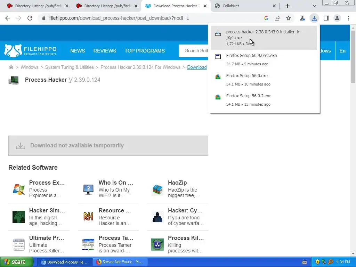Go to System Tuning & Utilities breadcrumb

point(70,67)
